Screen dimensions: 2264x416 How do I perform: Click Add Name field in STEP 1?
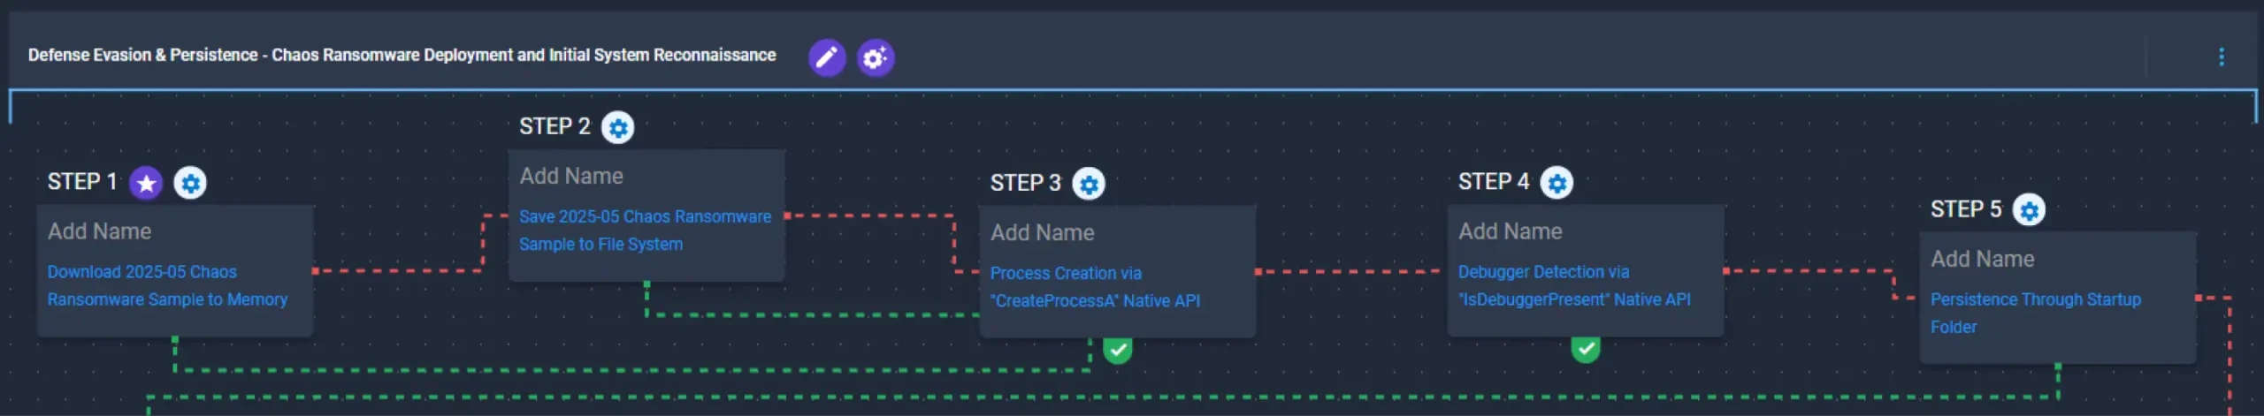click(99, 231)
